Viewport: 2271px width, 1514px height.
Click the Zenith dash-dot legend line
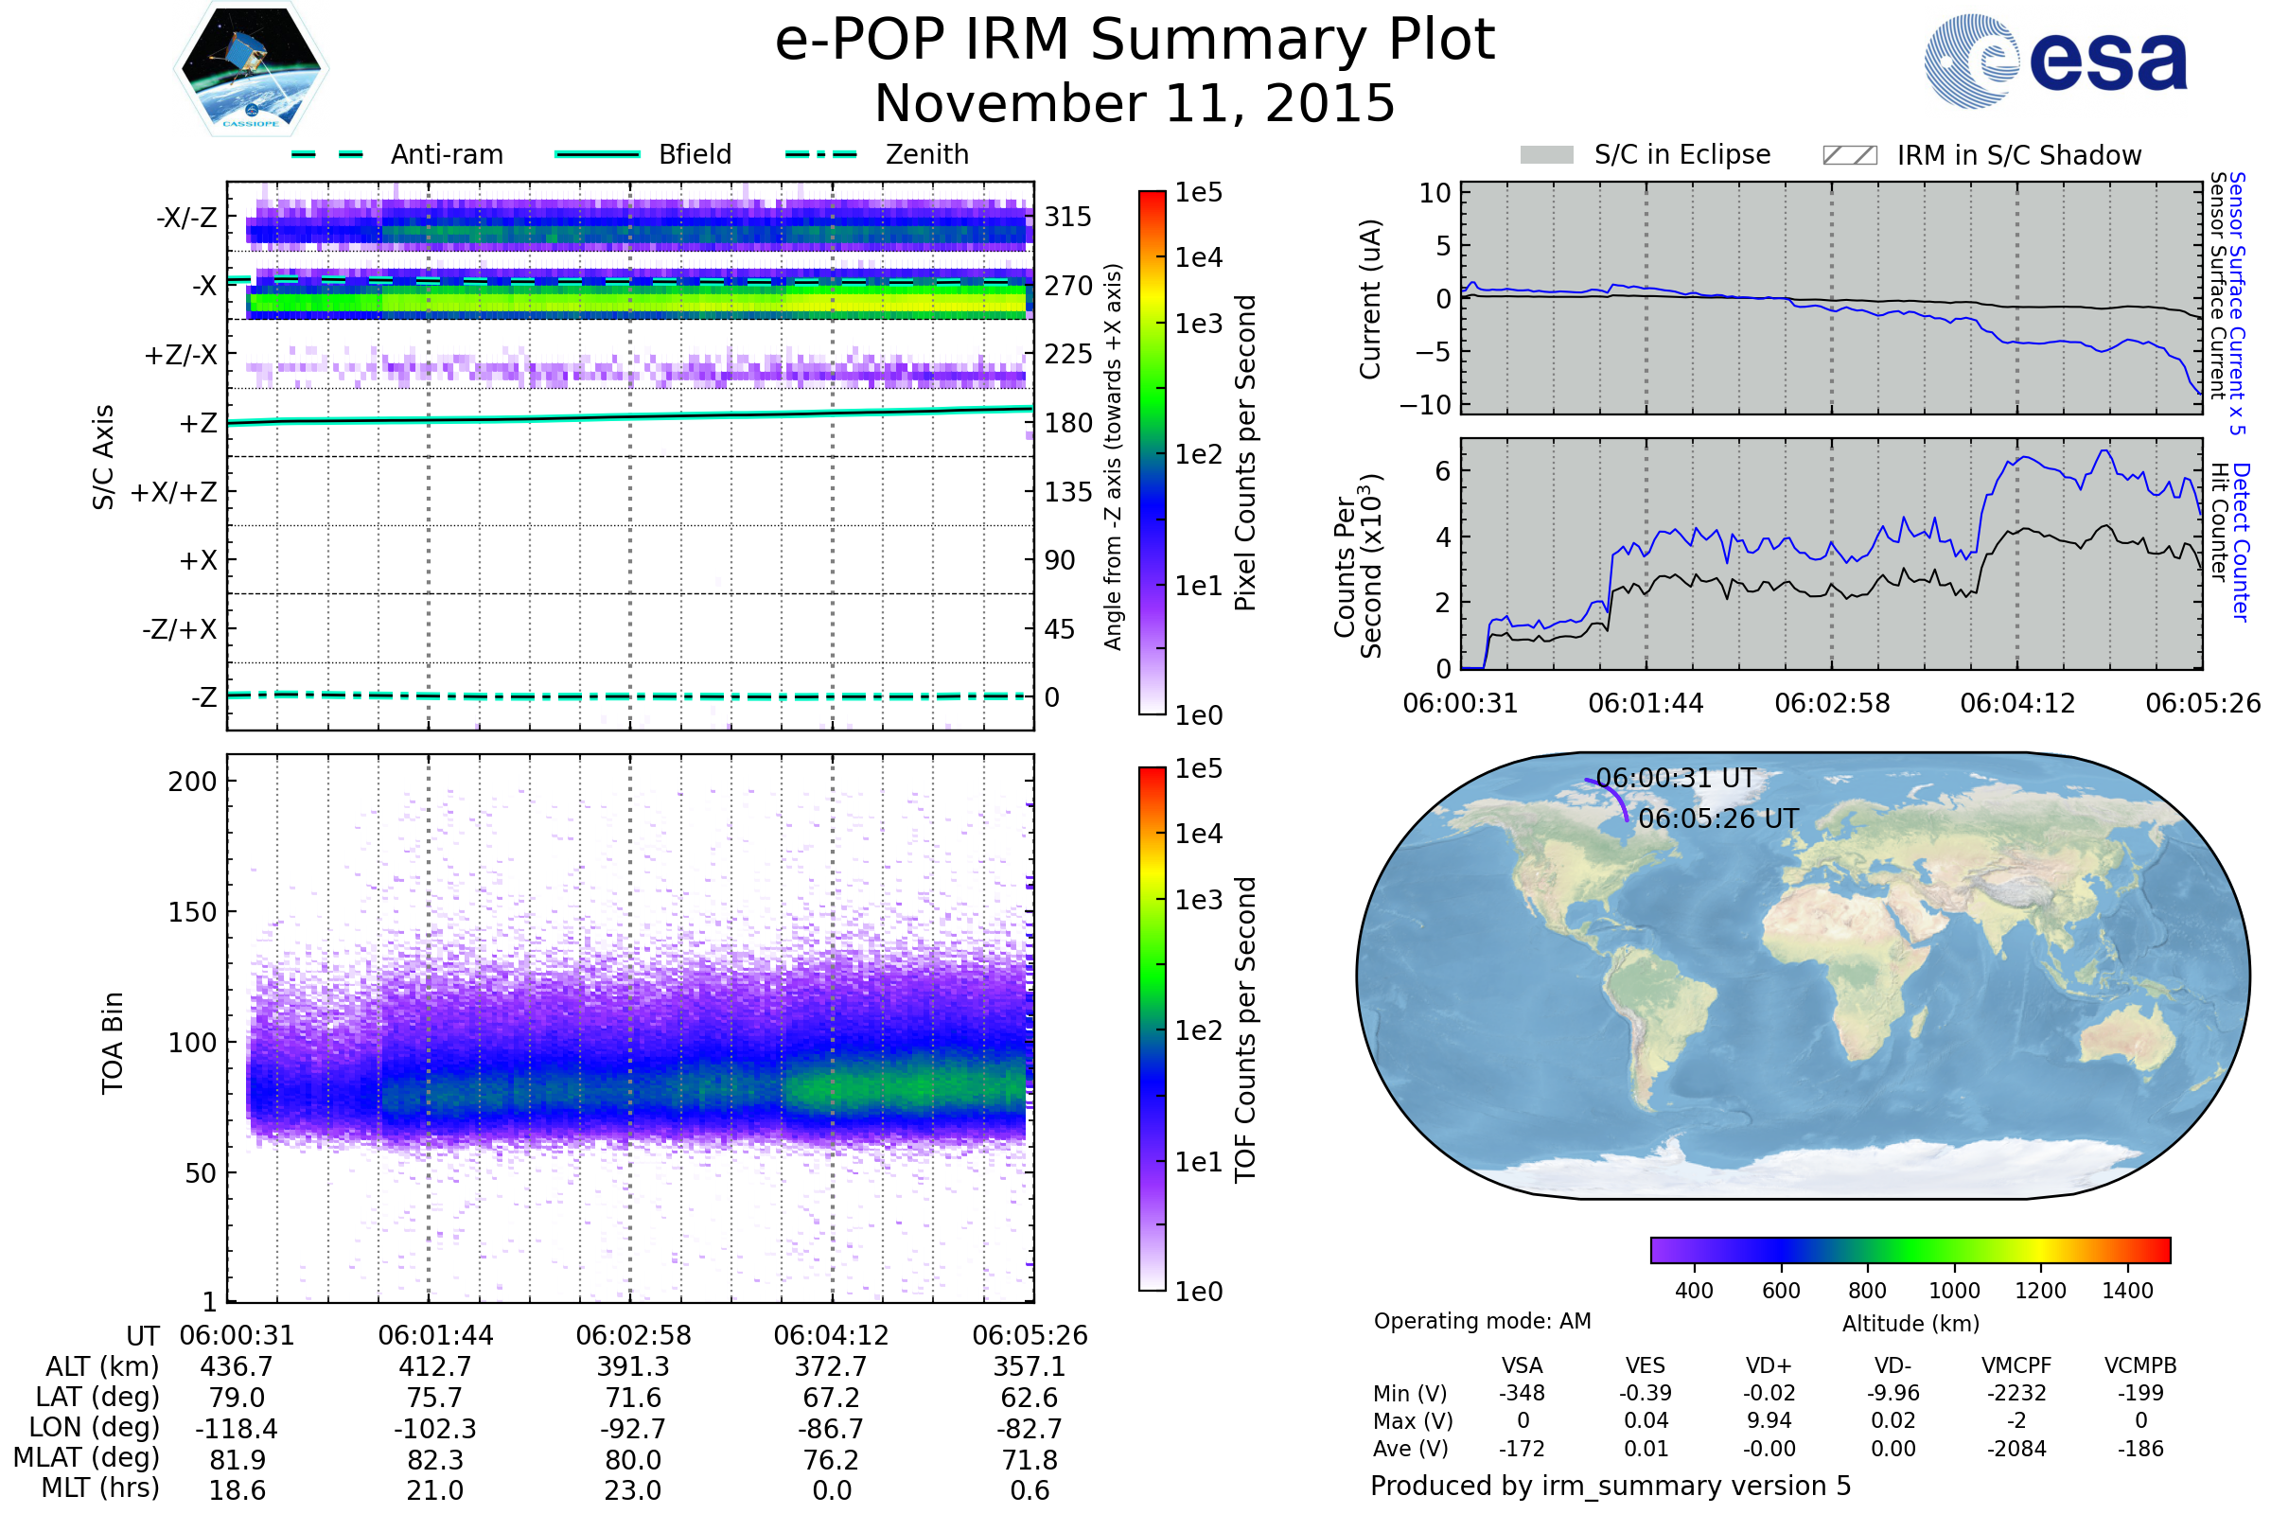pos(821,154)
